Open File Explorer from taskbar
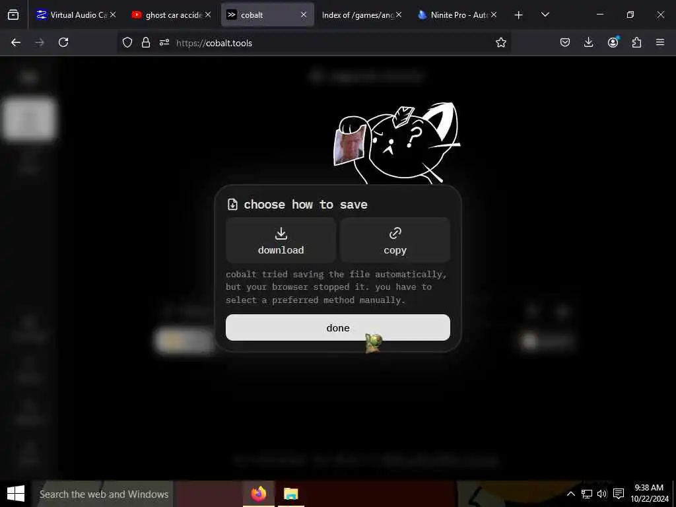This screenshot has width=676, height=507. point(291,494)
